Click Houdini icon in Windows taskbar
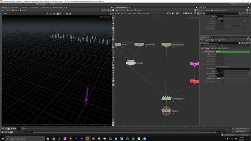The width and height of the screenshot is (251, 141). [x=87, y=139]
